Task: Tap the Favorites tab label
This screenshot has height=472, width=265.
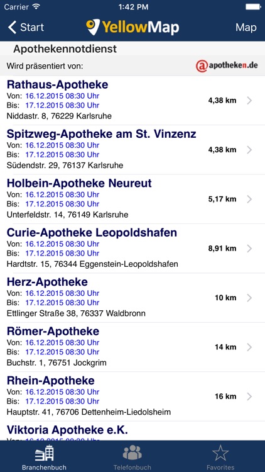Action: pos(220,468)
